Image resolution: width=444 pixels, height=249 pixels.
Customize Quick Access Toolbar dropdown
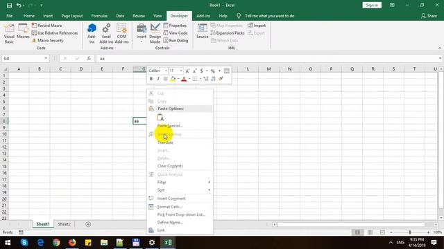[x=42, y=5]
